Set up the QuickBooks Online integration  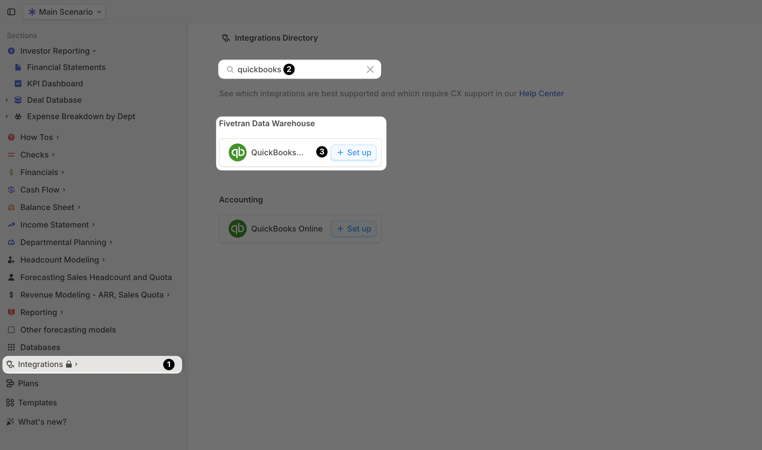tap(353, 229)
